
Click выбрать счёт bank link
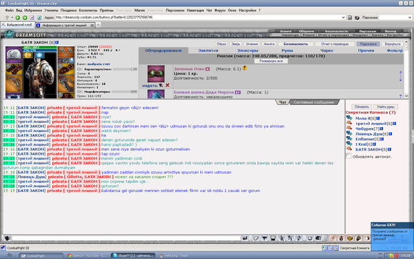tap(99, 64)
